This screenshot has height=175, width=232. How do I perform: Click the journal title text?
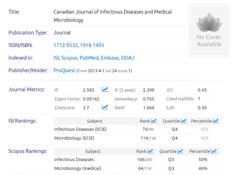[x=113, y=16]
